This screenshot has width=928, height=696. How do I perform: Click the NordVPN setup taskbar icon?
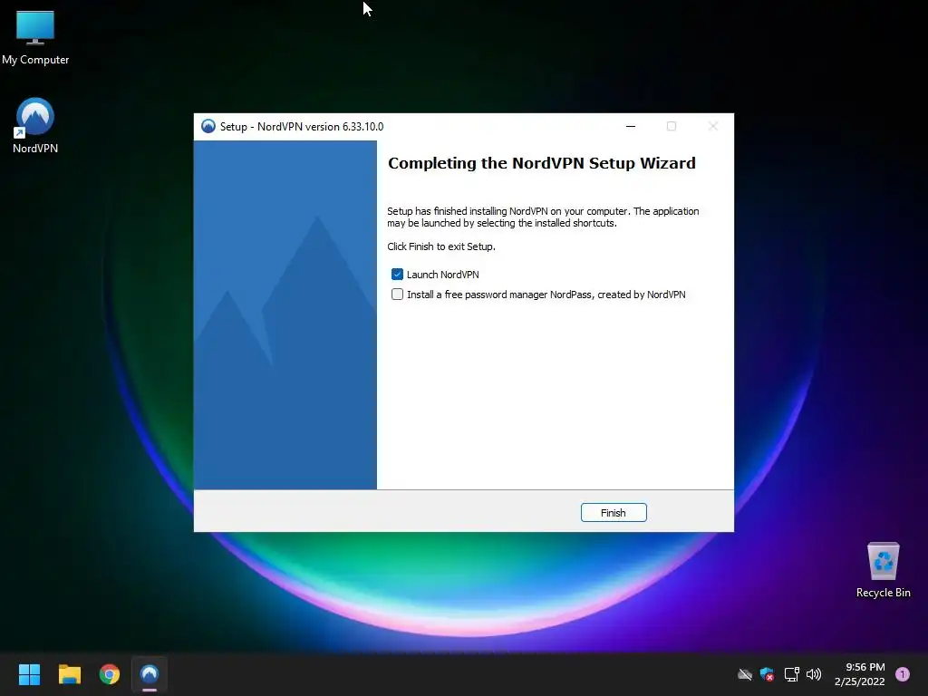point(150,674)
